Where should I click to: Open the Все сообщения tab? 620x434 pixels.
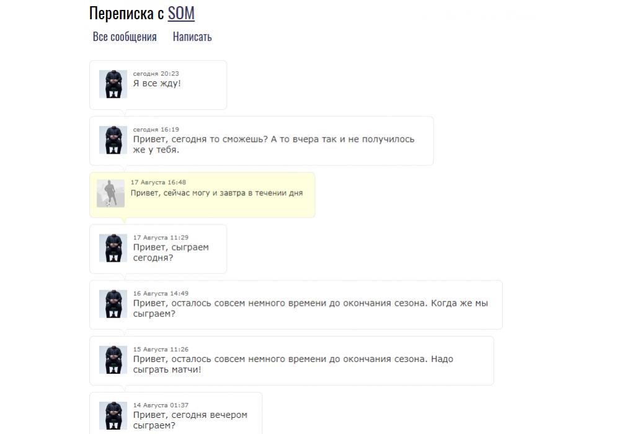(125, 37)
